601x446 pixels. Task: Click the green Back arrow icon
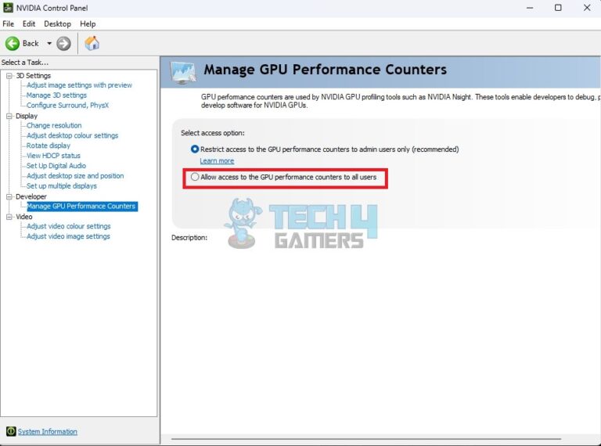coord(13,44)
